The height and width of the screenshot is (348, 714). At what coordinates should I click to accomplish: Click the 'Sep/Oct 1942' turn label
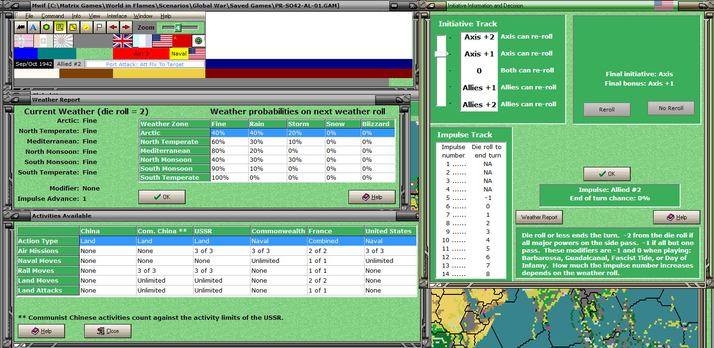[33, 64]
